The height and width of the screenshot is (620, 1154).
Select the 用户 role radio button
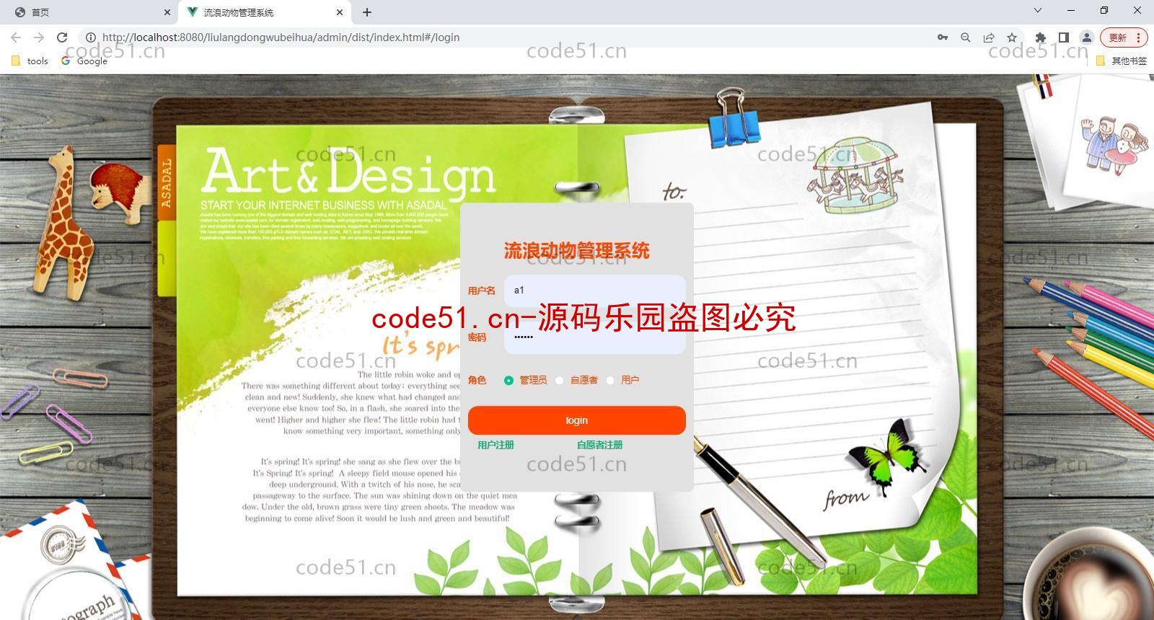pos(610,380)
